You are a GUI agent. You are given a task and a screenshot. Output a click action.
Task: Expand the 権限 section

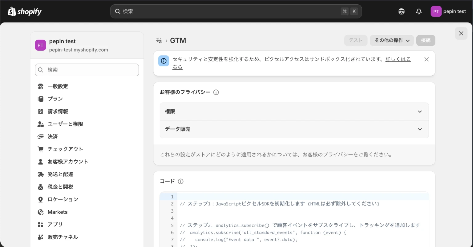[x=294, y=112]
